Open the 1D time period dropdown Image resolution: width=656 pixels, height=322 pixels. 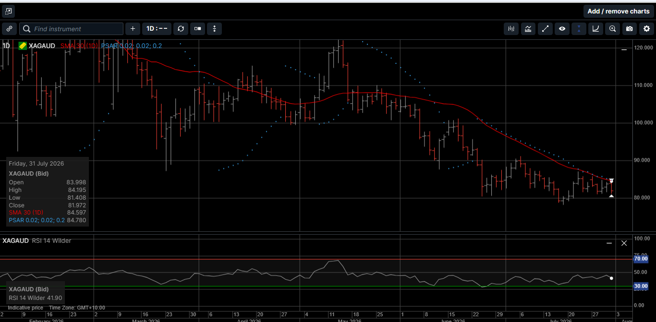tap(157, 29)
